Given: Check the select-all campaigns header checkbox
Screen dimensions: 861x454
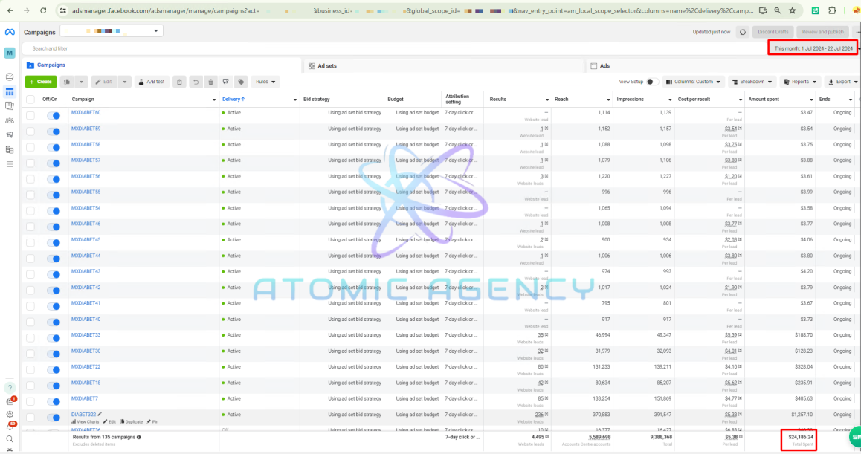Looking at the screenshot, I should click(30, 100).
